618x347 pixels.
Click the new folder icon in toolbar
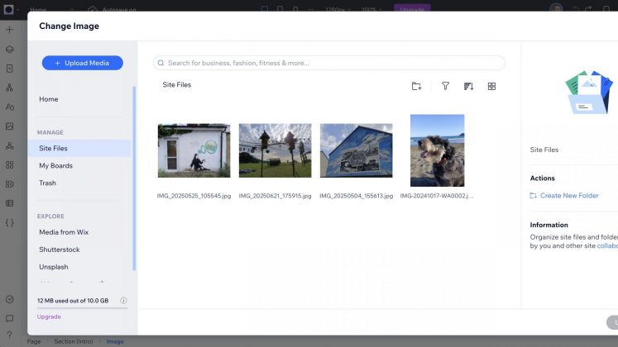point(416,86)
